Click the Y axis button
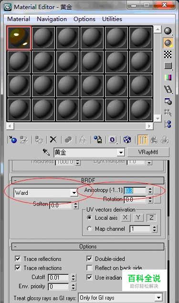The height and width of the screenshot is (303, 179). click(x=138, y=218)
